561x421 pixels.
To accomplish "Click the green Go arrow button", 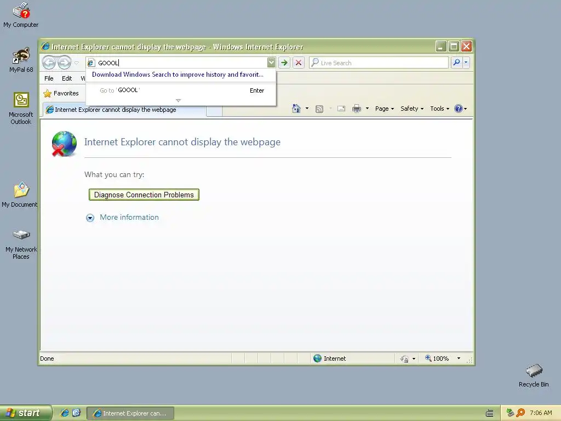I will pos(284,62).
